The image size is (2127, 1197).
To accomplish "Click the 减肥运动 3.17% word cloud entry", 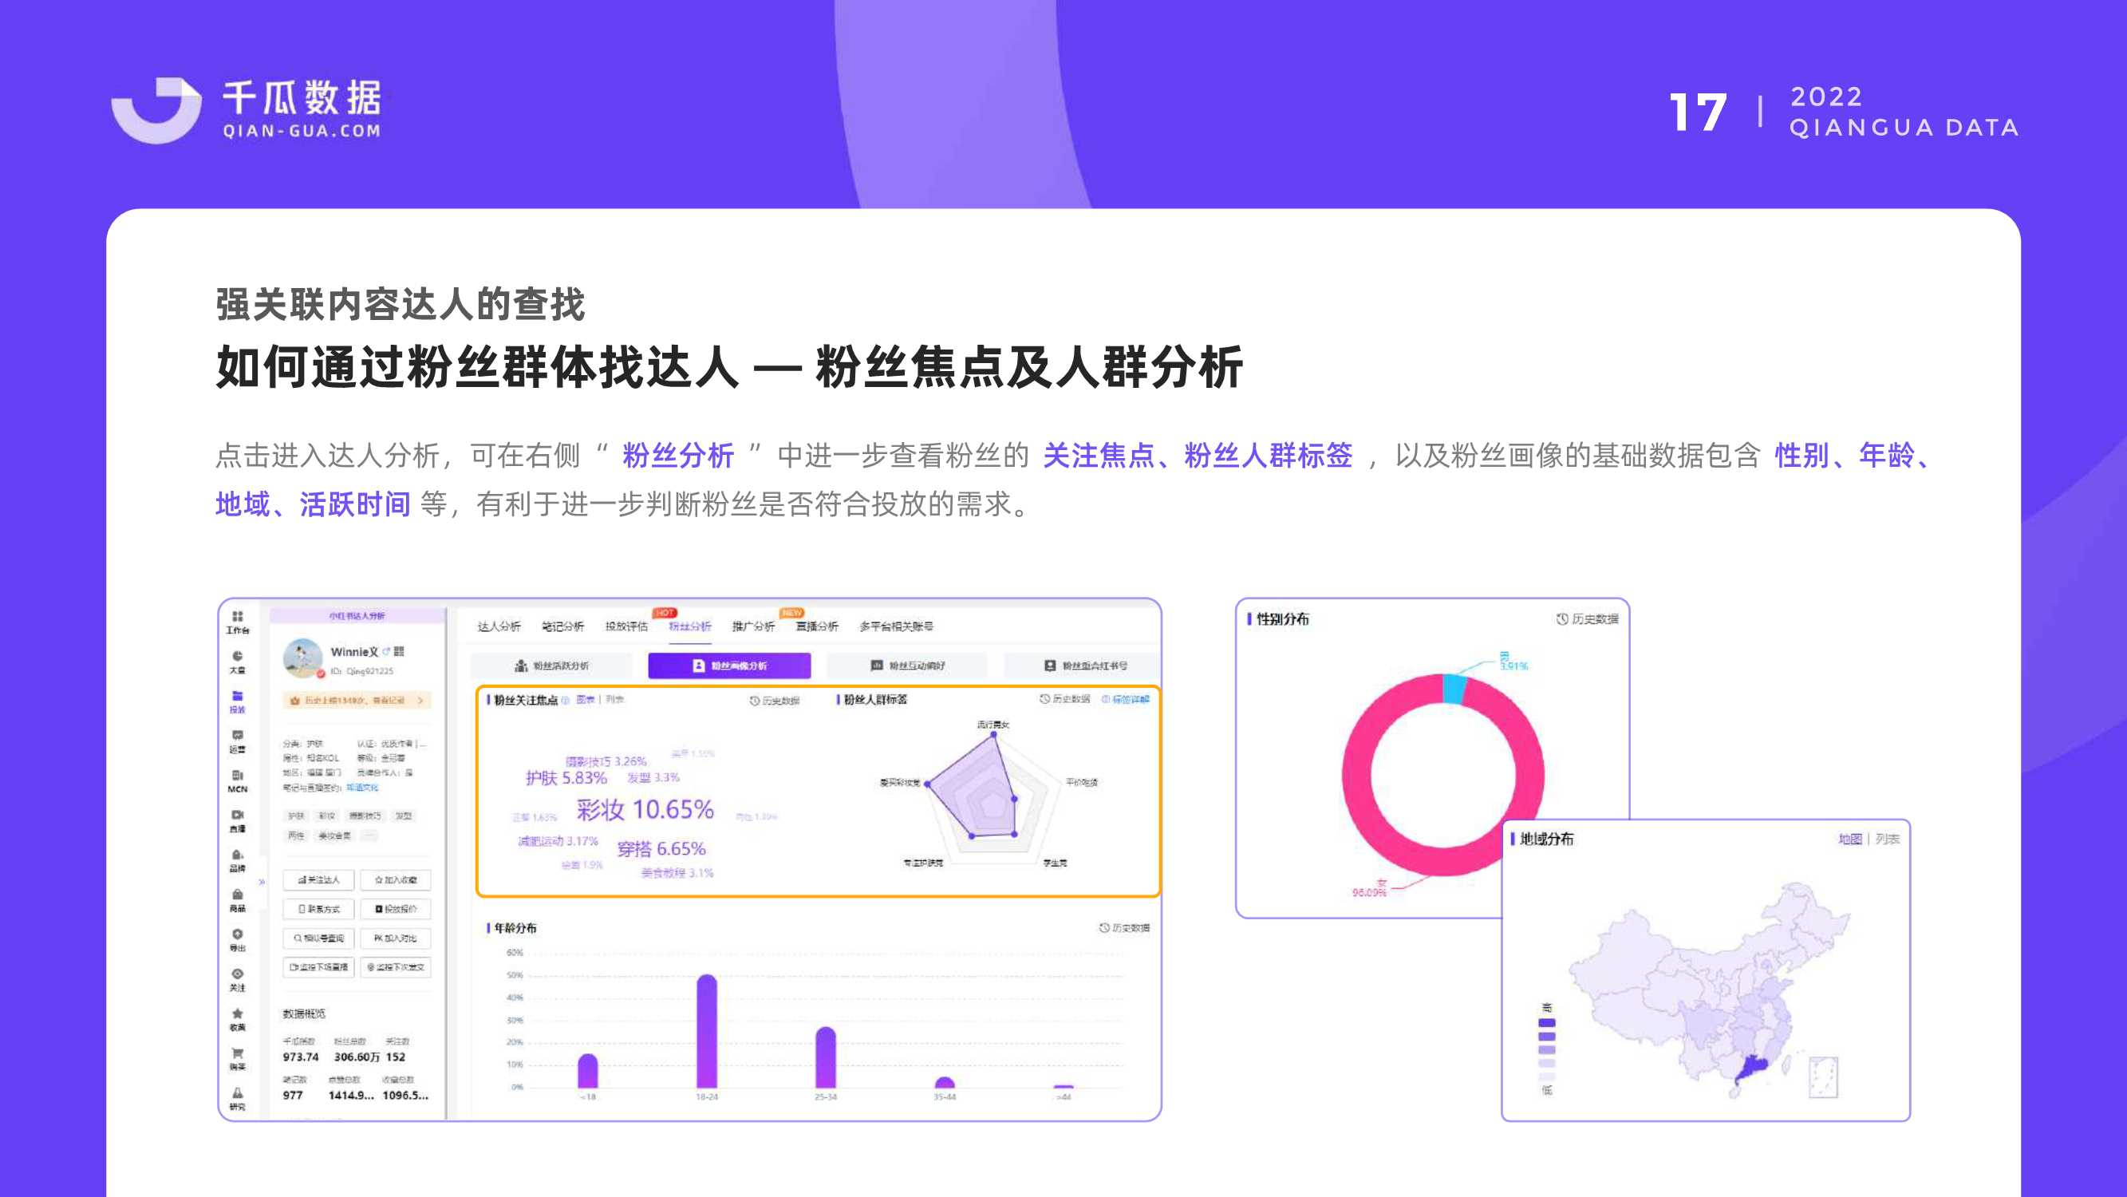I will (x=558, y=842).
